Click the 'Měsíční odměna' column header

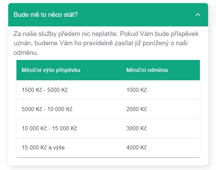147,70
